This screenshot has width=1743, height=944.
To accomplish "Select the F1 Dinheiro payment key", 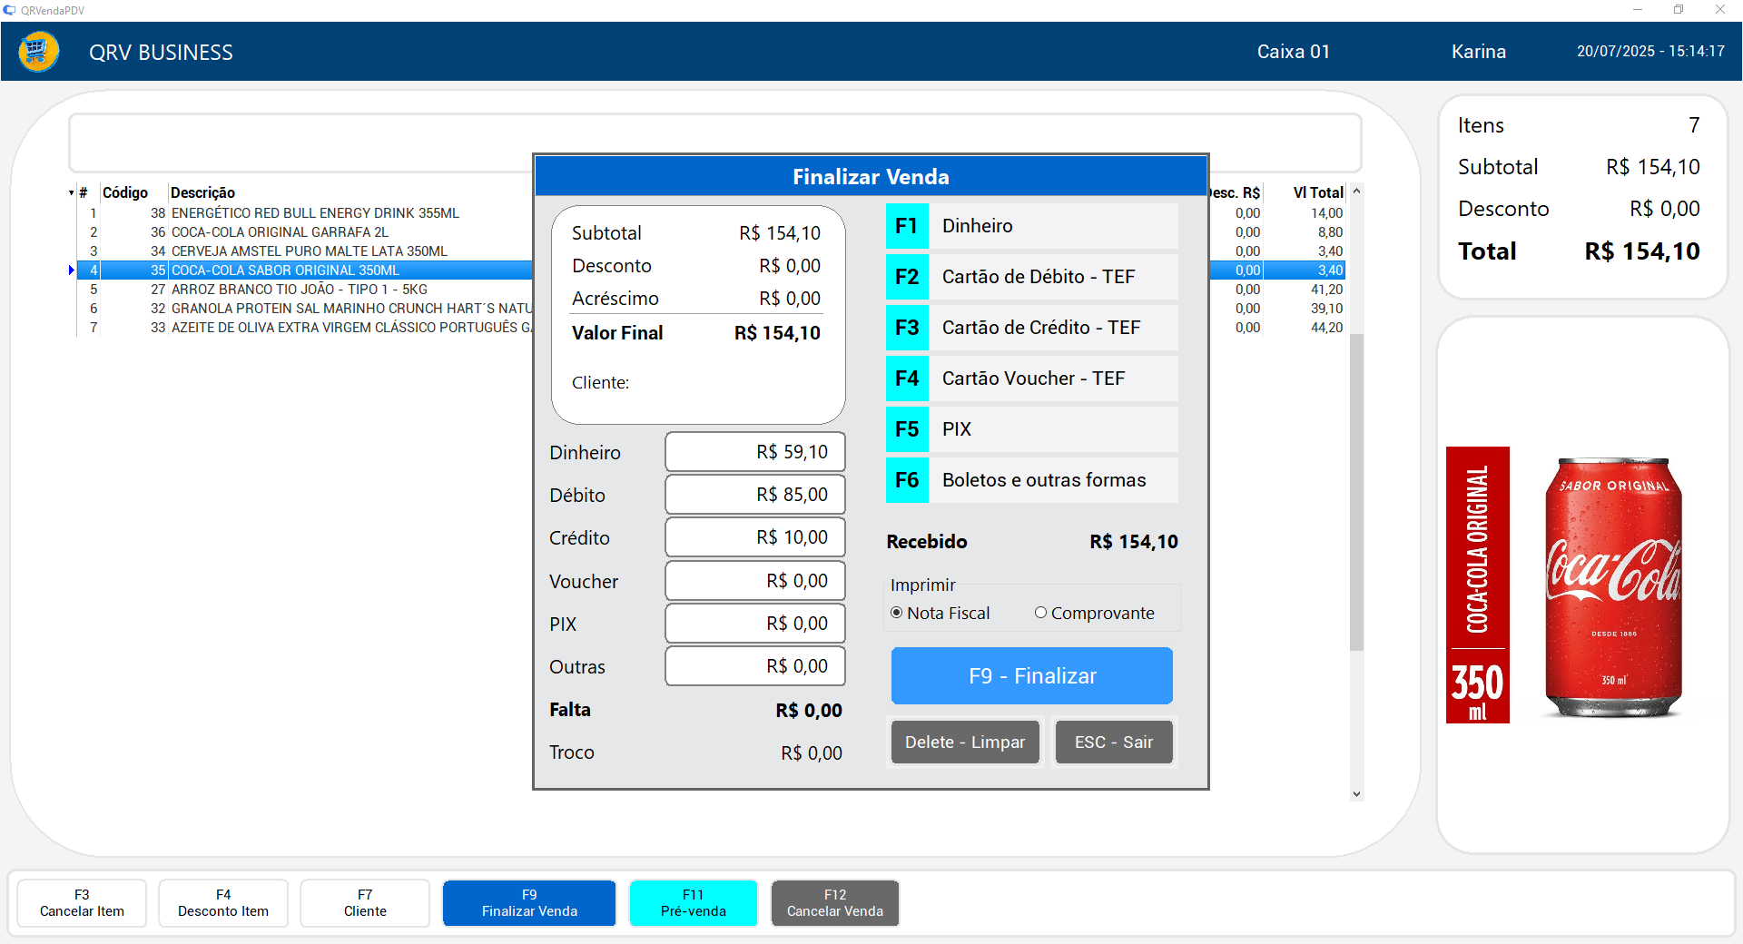I will tap(1030, 226).
